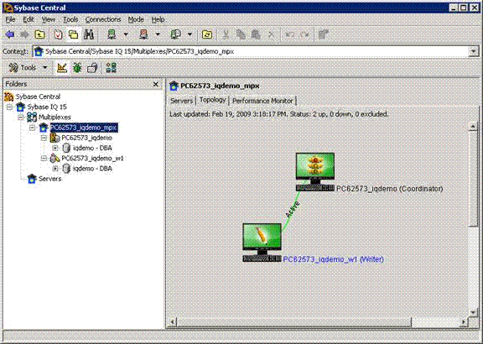
Task: Click the Undo icon
Action: (289, 34)
